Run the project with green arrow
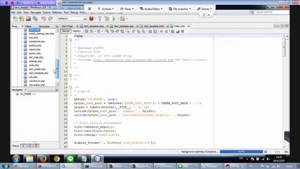The width and height of the screenshot is (300, 169). 114,19
